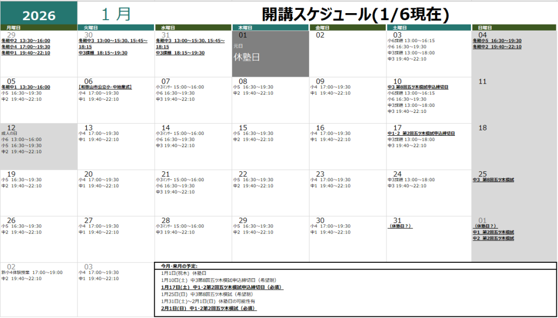558x318 pixels.
Task: Select the date number 28 cell
Action: pyautogui.click(x=166, y=220)
